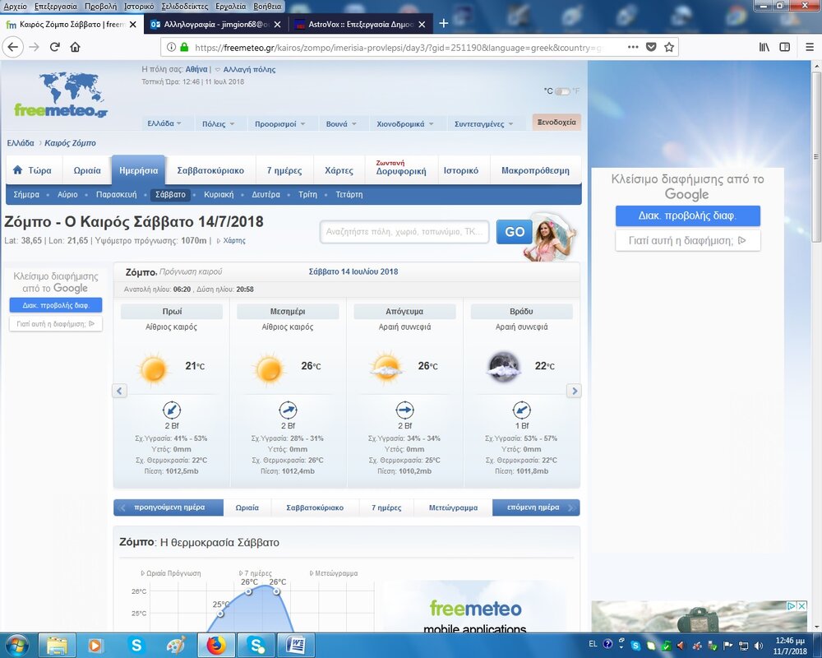Image resolution: width=822 pixels, height=658 pixels.
Task: Open Firefox from the Windows taskbar
Action: click(x=215, y=644)
